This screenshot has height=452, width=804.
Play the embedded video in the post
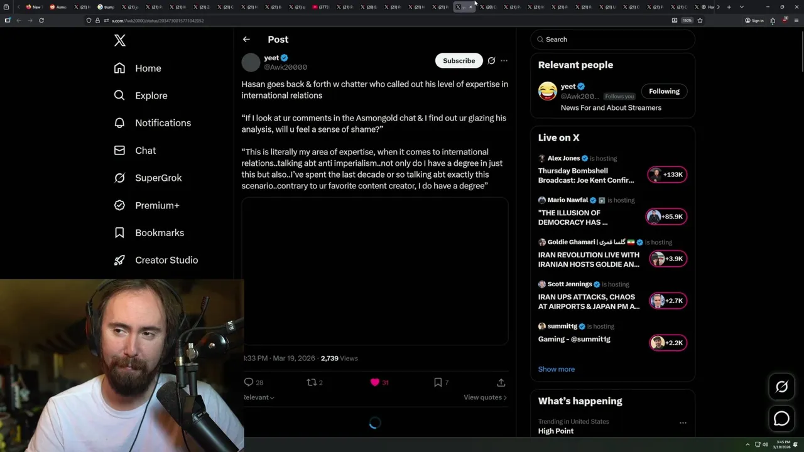pyautogui.click(x=375, y=271)
